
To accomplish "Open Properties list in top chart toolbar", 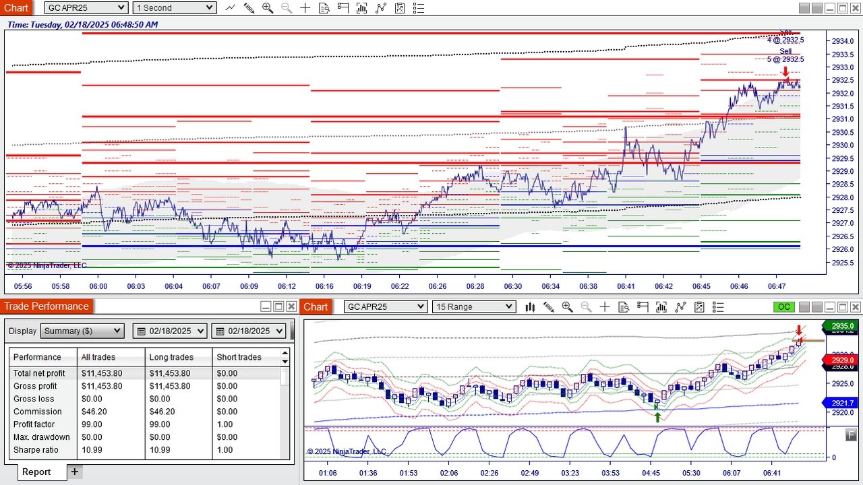I will pos(419,8).
